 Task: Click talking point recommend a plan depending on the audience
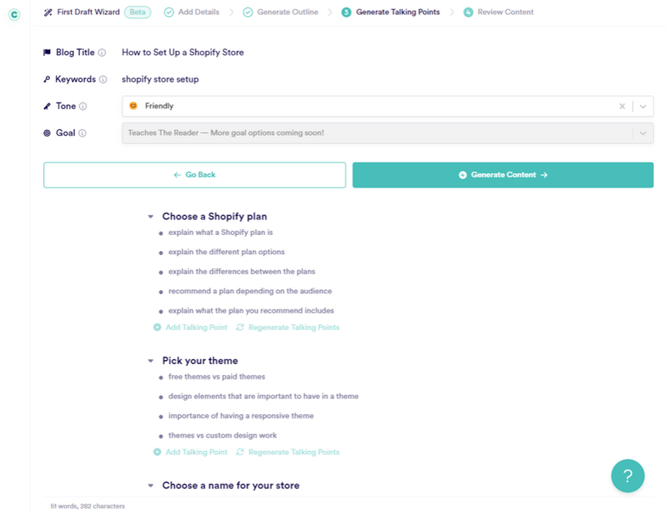pos(251,291)
